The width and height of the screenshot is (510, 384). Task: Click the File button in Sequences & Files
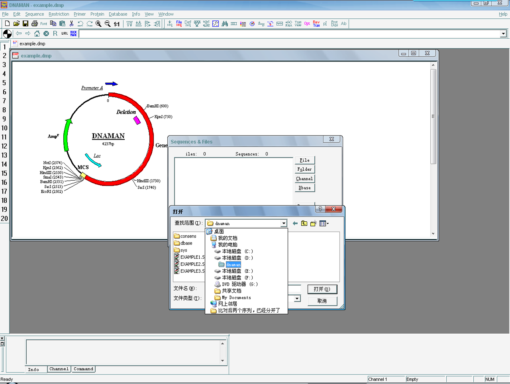tap(304, 160)
